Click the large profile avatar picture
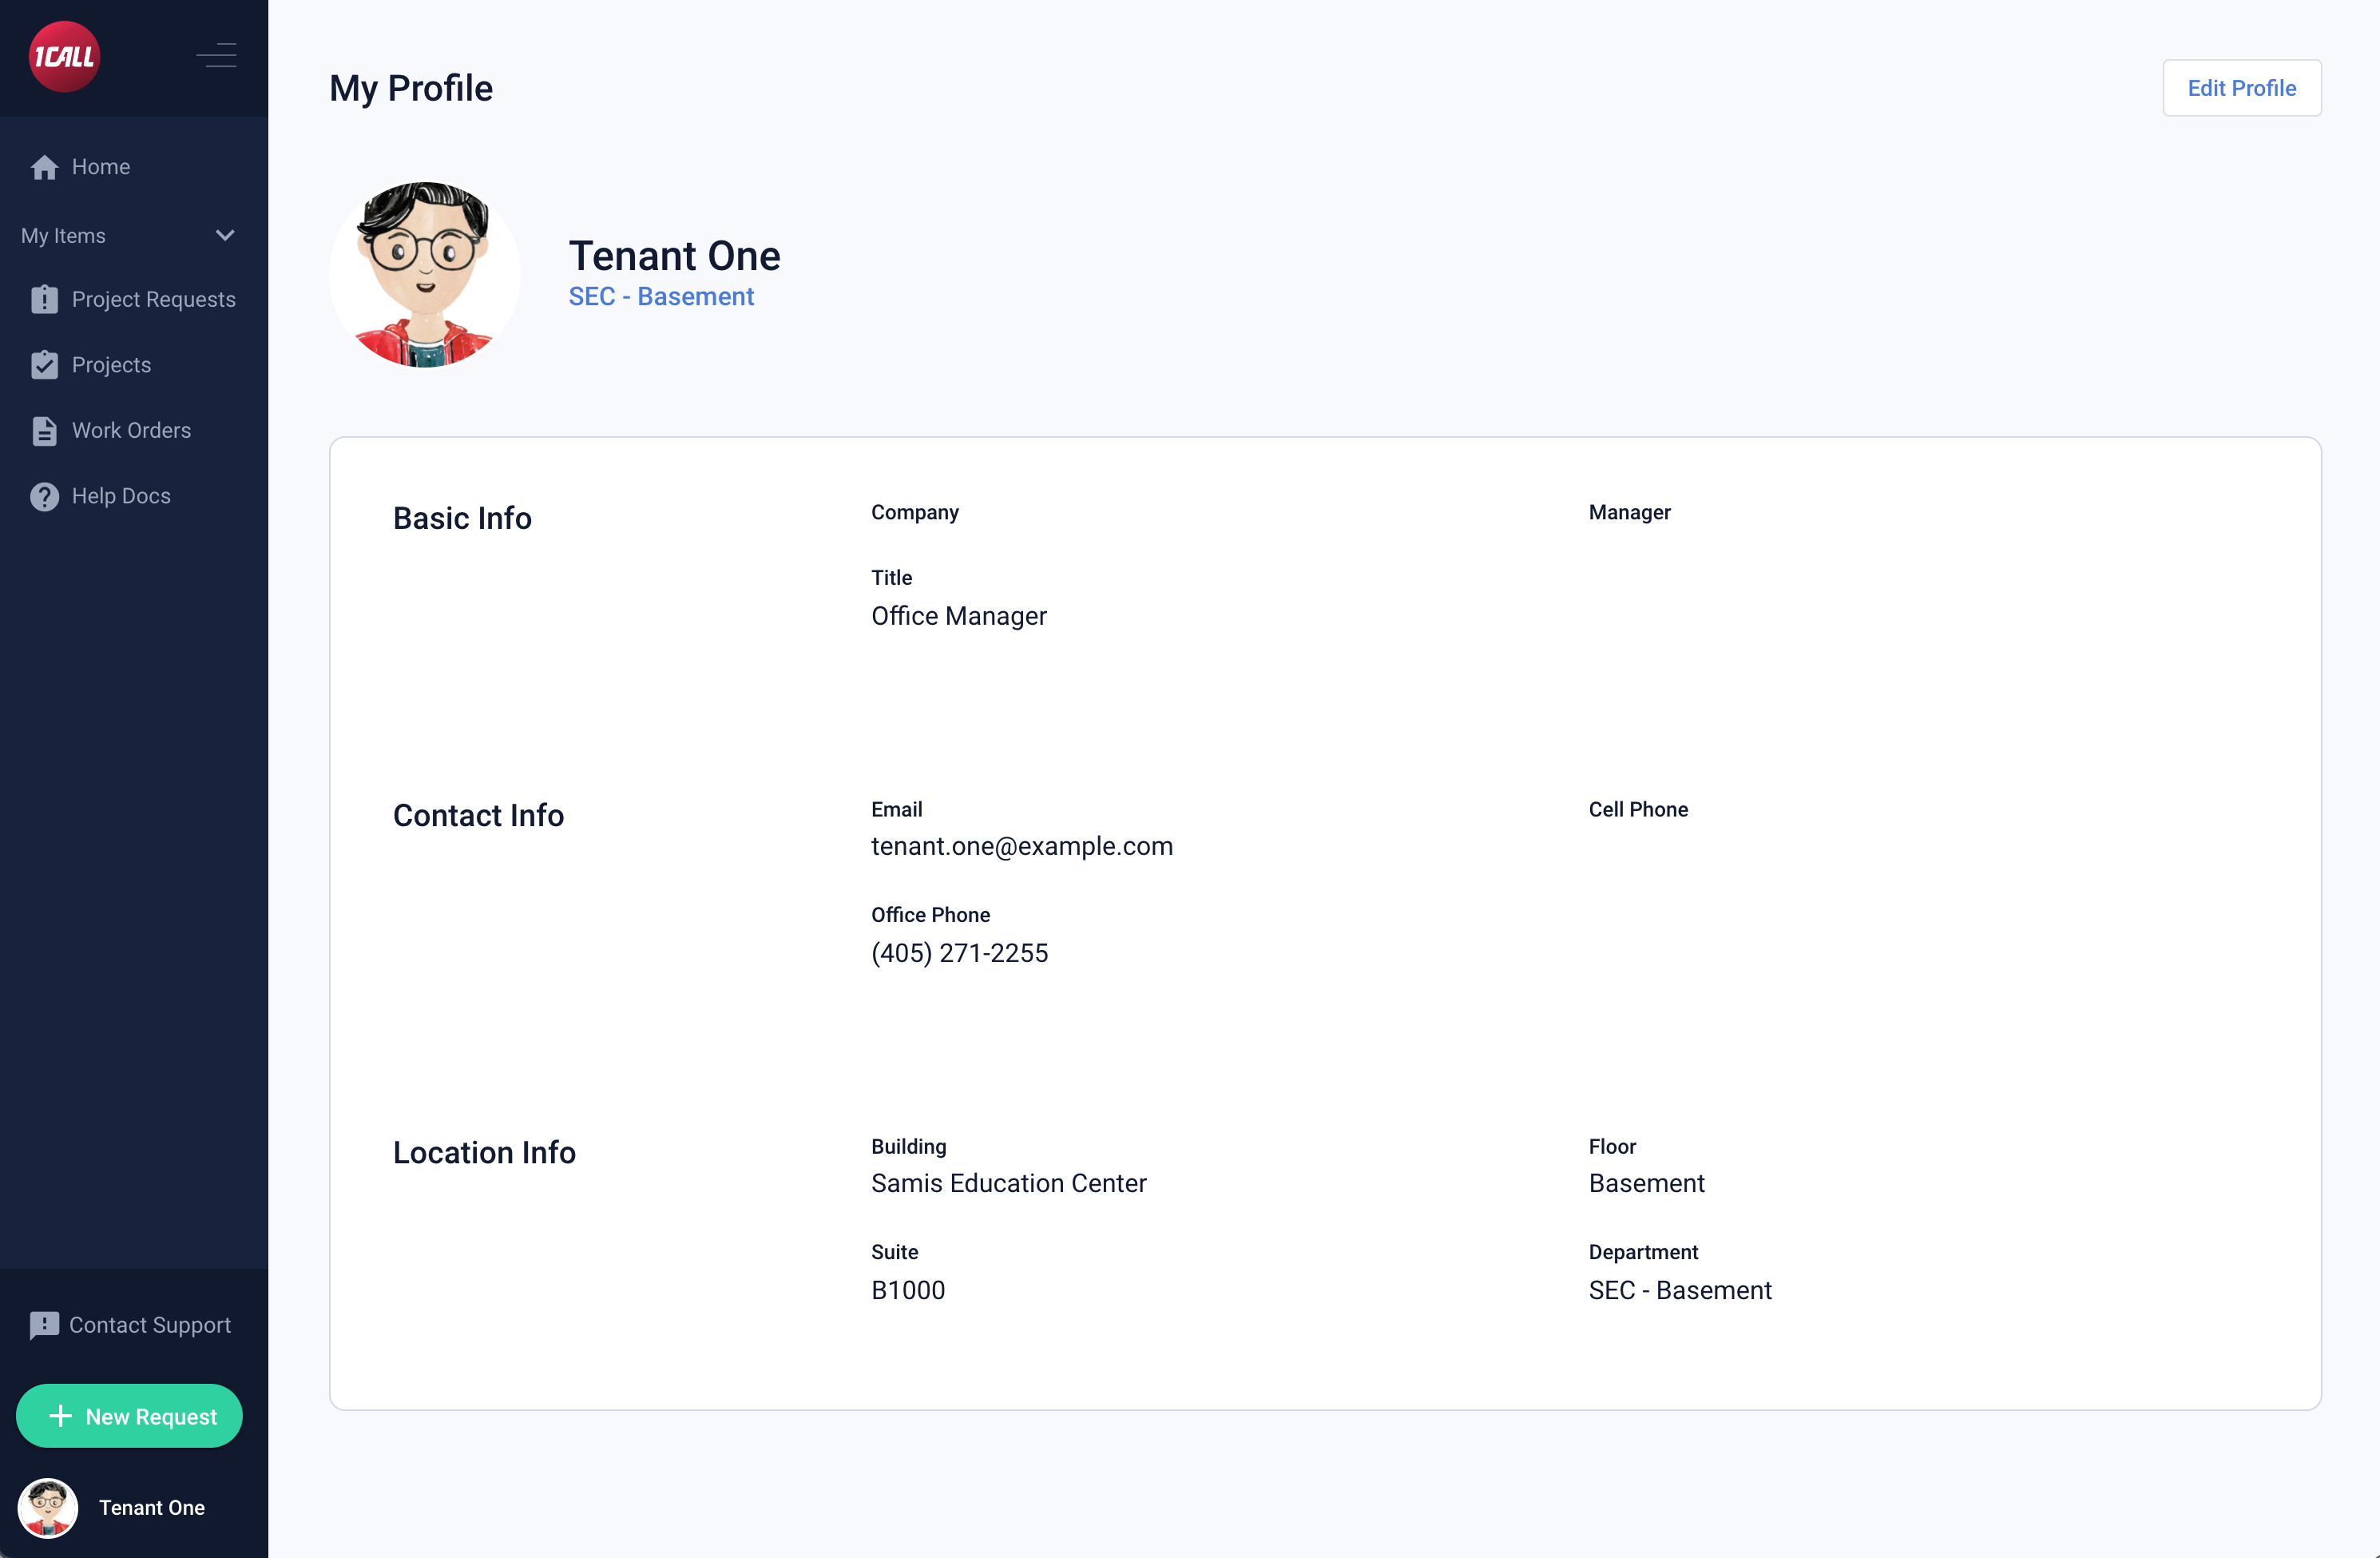Screen dimensions: 2380x1558 425,274
